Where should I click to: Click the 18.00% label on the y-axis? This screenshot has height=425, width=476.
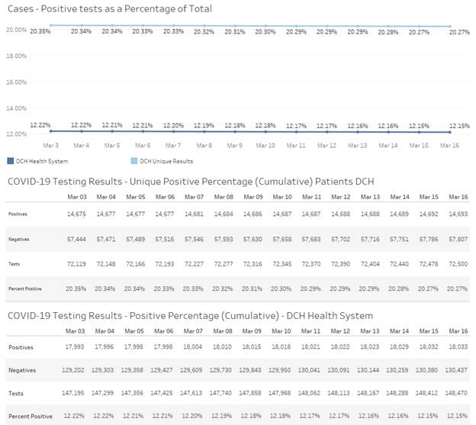coord(17,55)
